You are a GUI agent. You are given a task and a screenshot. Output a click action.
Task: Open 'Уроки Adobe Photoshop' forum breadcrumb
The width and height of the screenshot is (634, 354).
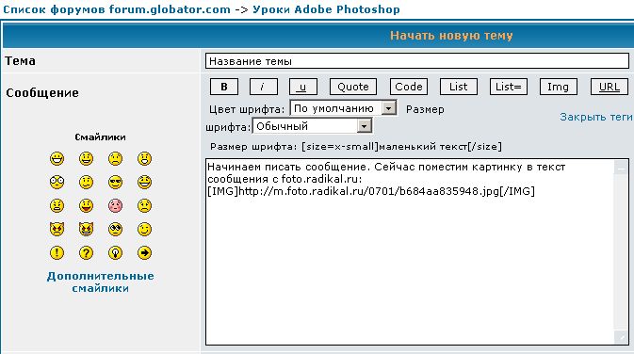tap(326, 9)
